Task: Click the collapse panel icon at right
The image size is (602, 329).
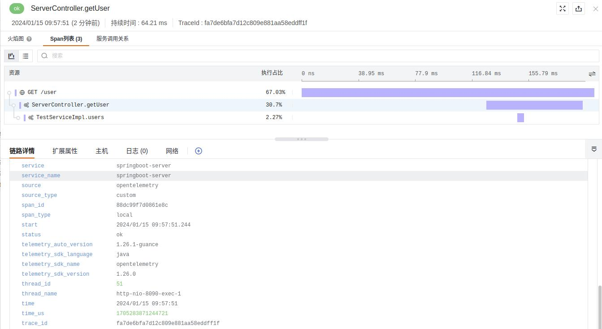Action: point(594,149)
